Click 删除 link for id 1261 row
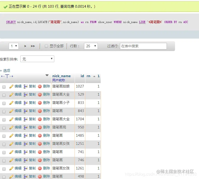This screenshot has height=179, width=199. [46, 168]
